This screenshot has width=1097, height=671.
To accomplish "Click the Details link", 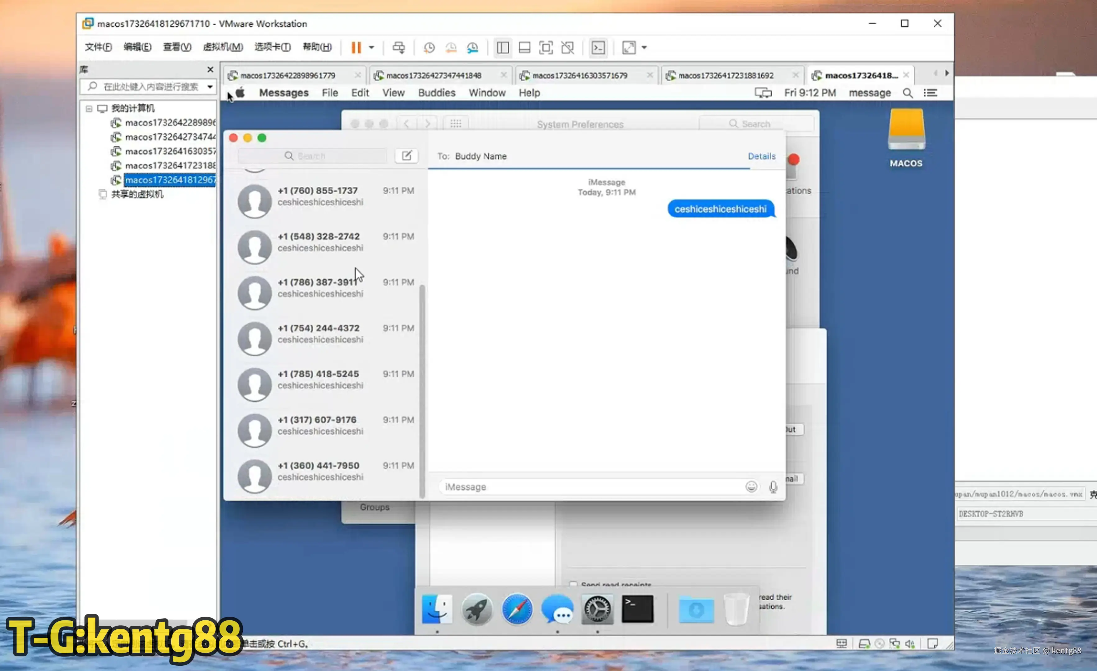I will (761, 156).
